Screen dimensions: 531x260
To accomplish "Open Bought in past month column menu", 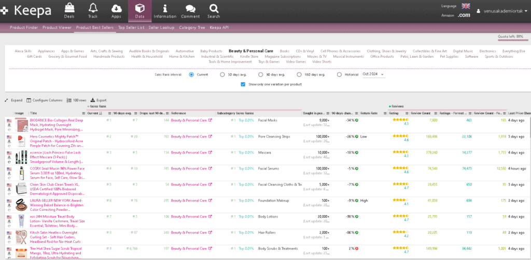I will pos(327,113).
